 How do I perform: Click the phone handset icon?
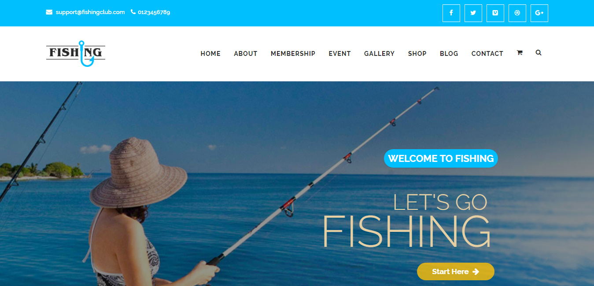click(133, 12)
